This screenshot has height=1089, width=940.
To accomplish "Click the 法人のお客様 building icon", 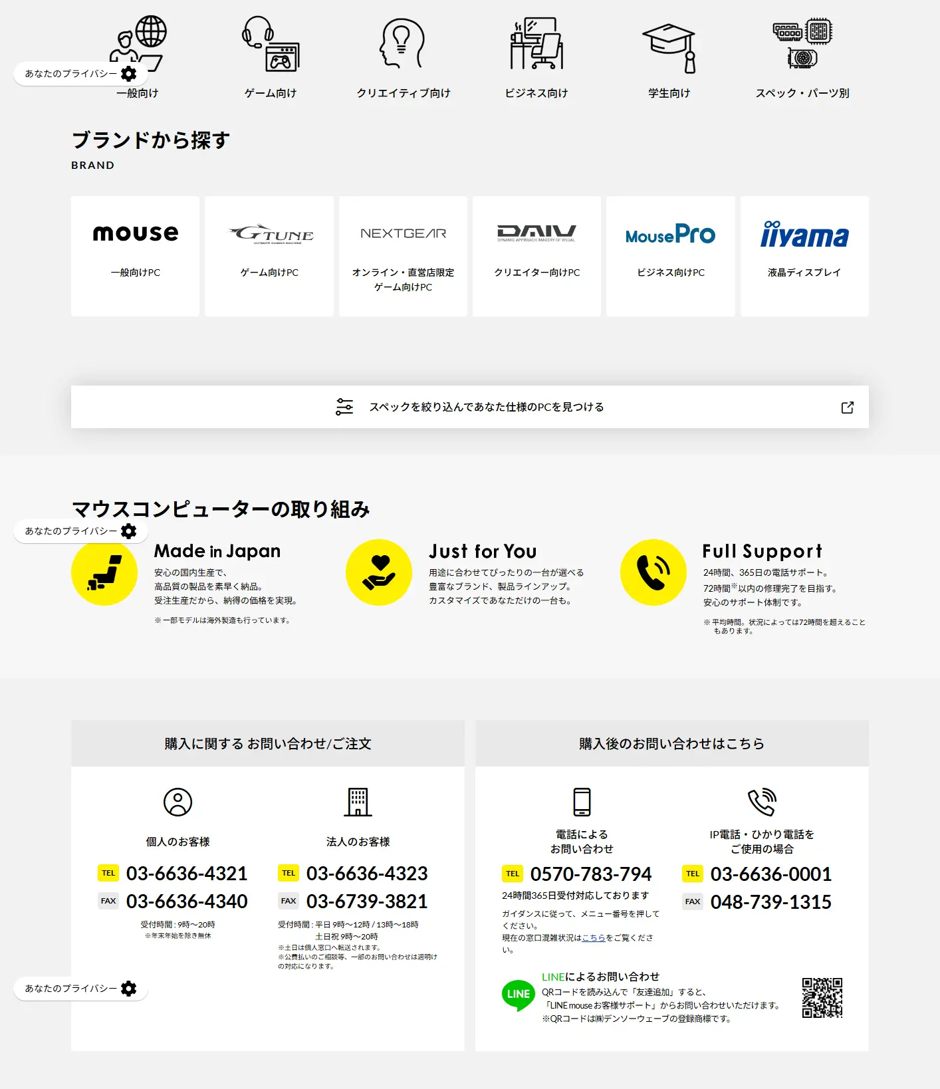I will point(358,802).
